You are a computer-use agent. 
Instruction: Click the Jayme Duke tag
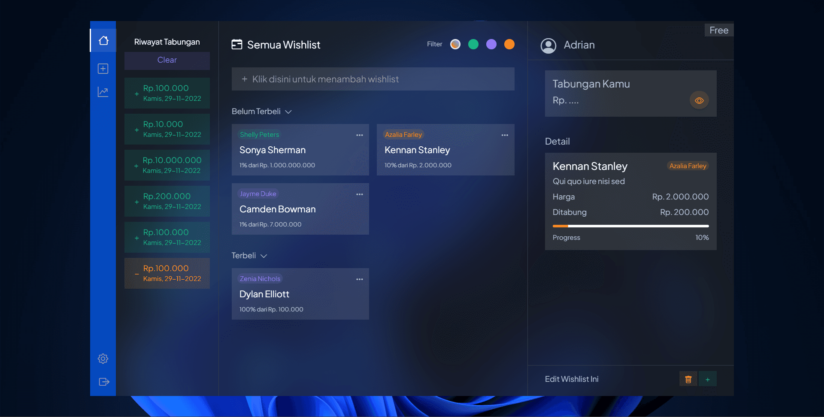click(258, 194)
